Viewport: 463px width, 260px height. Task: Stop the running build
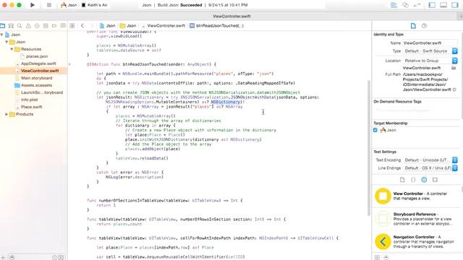(49, 5)
